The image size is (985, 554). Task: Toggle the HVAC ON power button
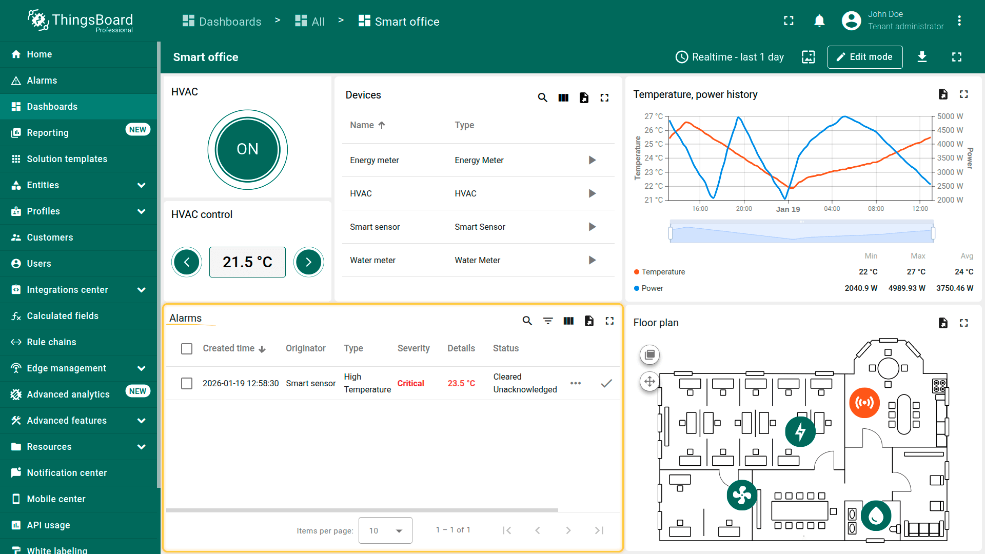[x=247, y=149]
